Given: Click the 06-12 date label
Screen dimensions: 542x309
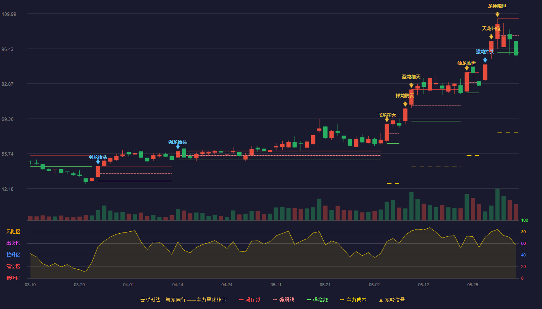Looking at the screenshot, I should pyautogui.click(x=424, y=285).
